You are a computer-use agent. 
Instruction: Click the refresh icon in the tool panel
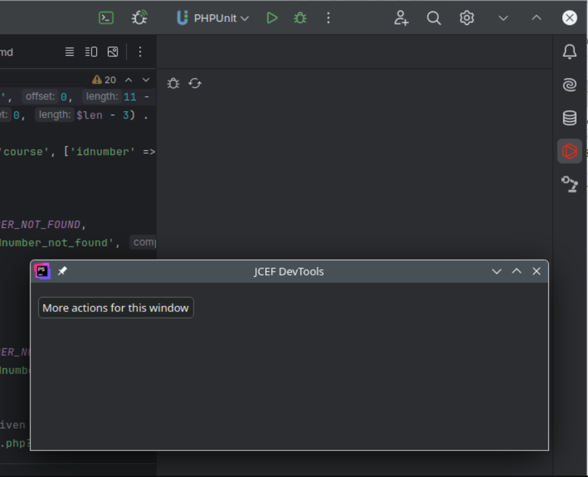(x=195, y=83)
